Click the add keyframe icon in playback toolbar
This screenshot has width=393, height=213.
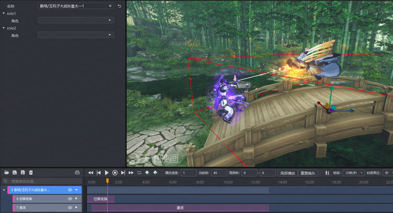tap(147, 173)
